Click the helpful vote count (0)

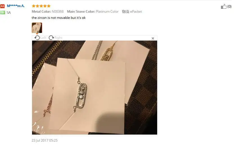(x=229, y=6)
